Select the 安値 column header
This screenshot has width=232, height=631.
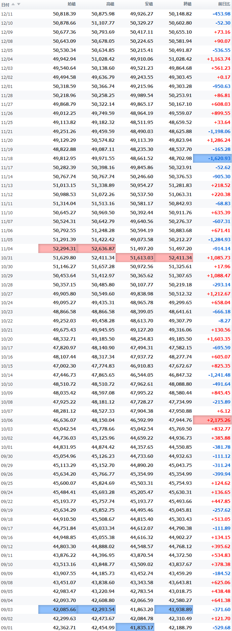pyautogui.click(x=149, y=4)
